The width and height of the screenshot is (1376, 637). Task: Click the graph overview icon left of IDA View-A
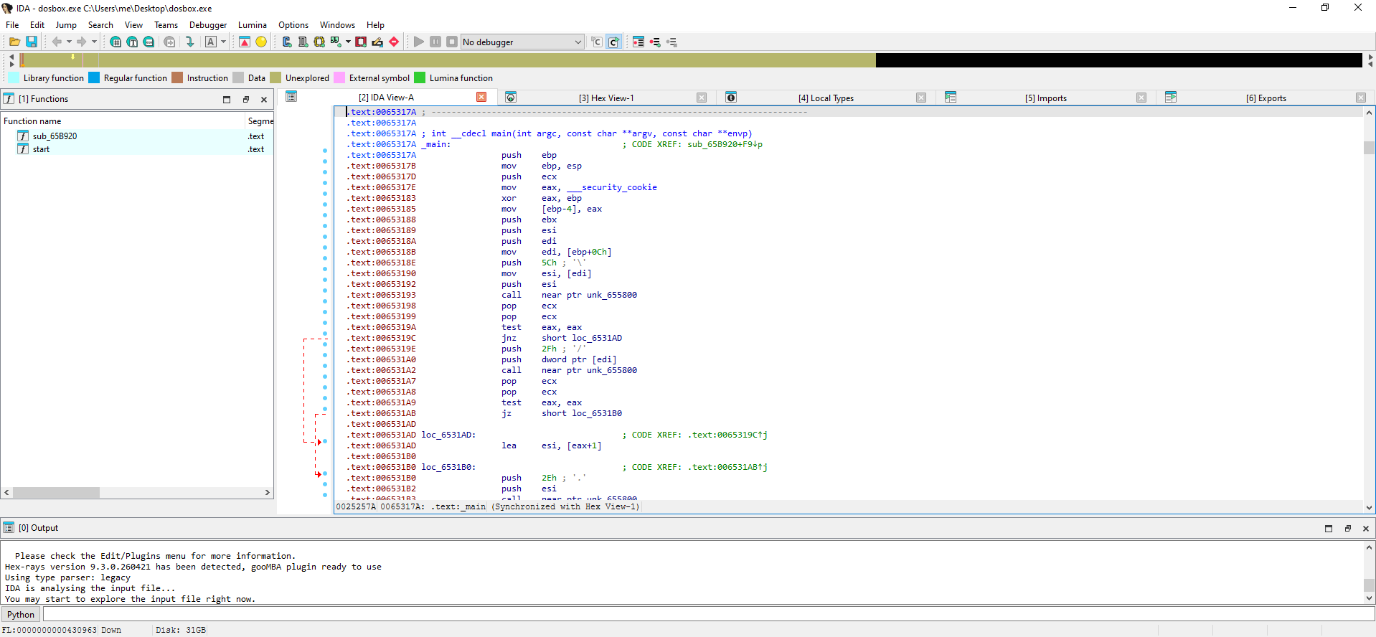[291, 97]
